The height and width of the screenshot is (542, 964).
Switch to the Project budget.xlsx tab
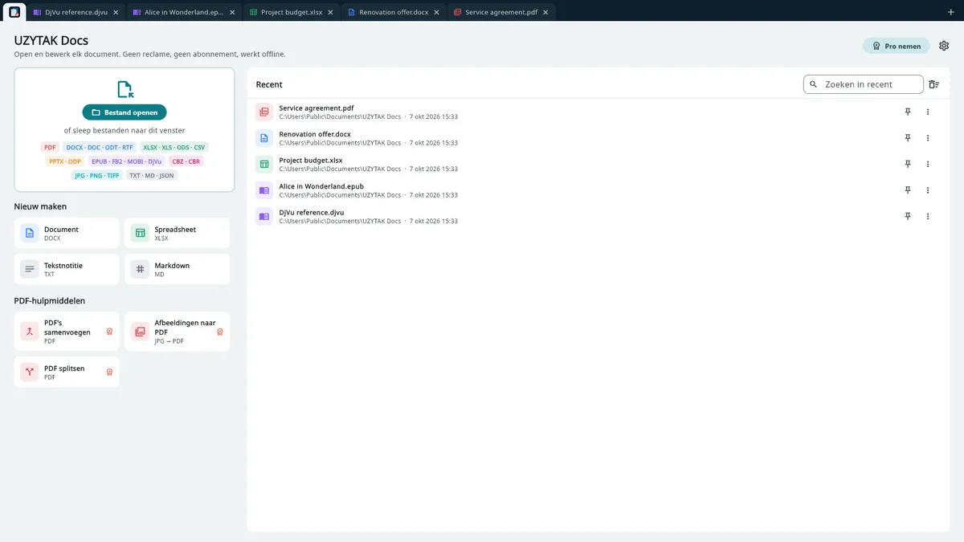coord(291,12)
